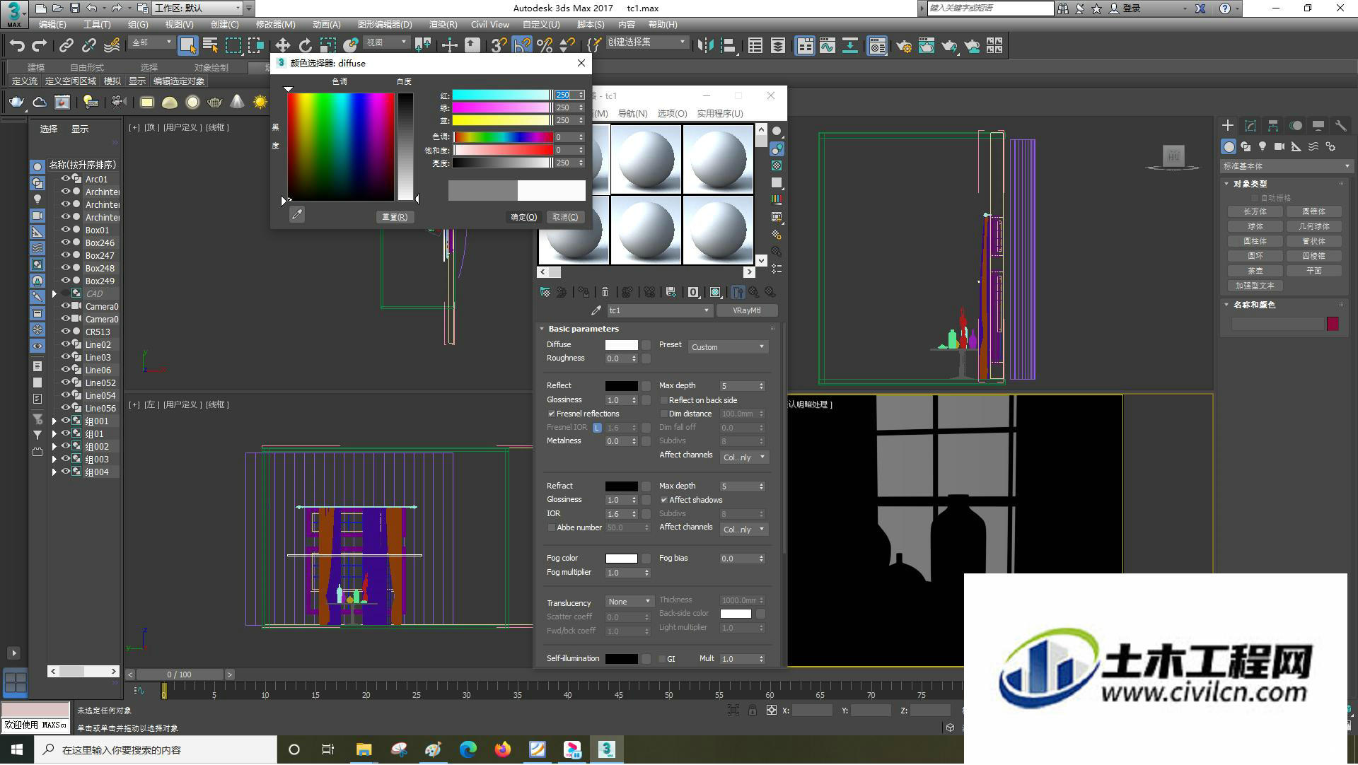Enable Abbe number checkbox
Viewport: 1358px width, 765px height.
pos(552,527)
